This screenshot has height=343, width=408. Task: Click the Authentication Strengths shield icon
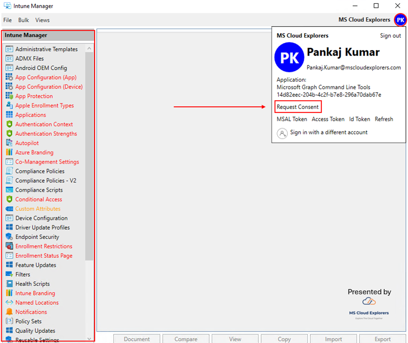click(9, 133)
